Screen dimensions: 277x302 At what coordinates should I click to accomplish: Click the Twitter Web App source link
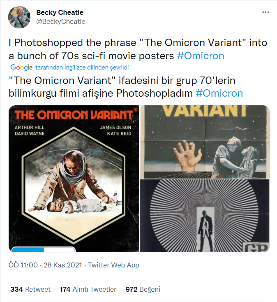click(113, 265)
